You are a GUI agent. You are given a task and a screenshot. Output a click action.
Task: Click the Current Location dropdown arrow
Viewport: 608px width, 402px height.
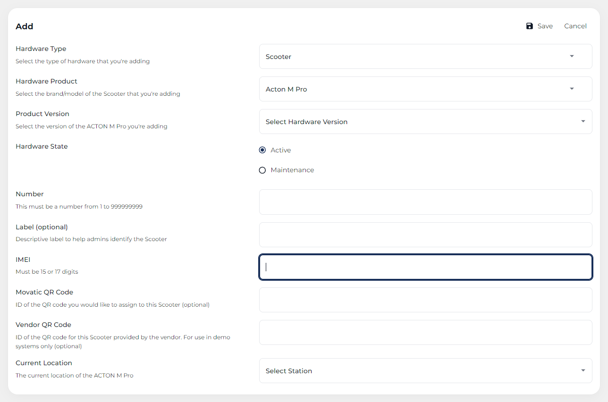(583, 371)
